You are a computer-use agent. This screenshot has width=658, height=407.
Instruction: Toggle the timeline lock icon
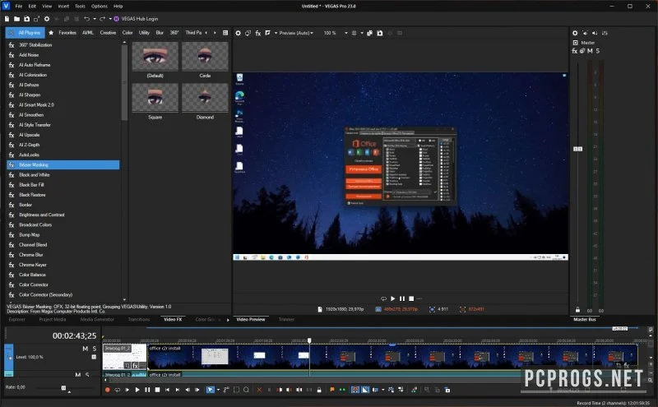[x=319, y=390]
